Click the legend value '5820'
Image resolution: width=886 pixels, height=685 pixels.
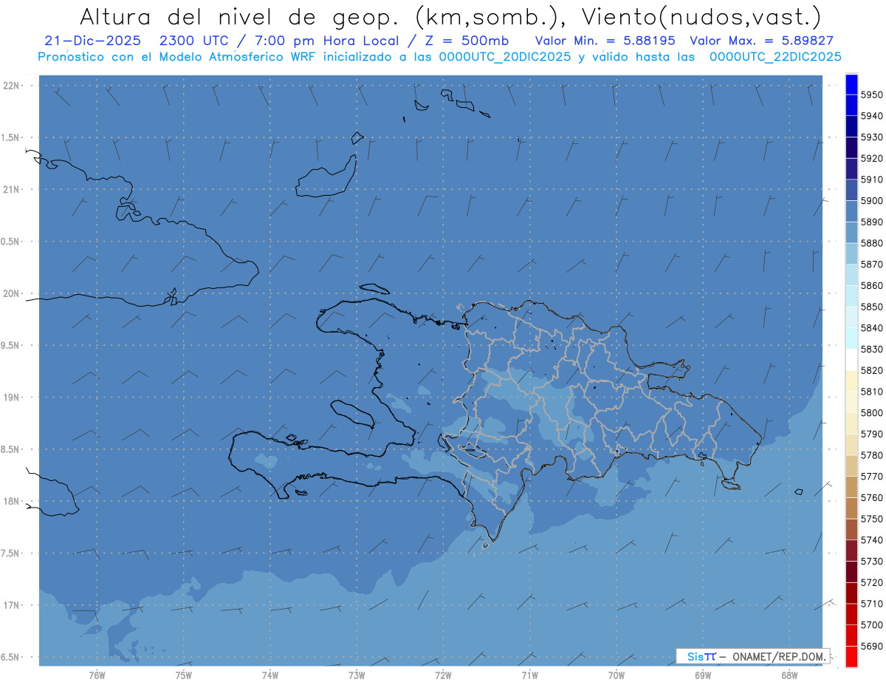pos(872,370)
